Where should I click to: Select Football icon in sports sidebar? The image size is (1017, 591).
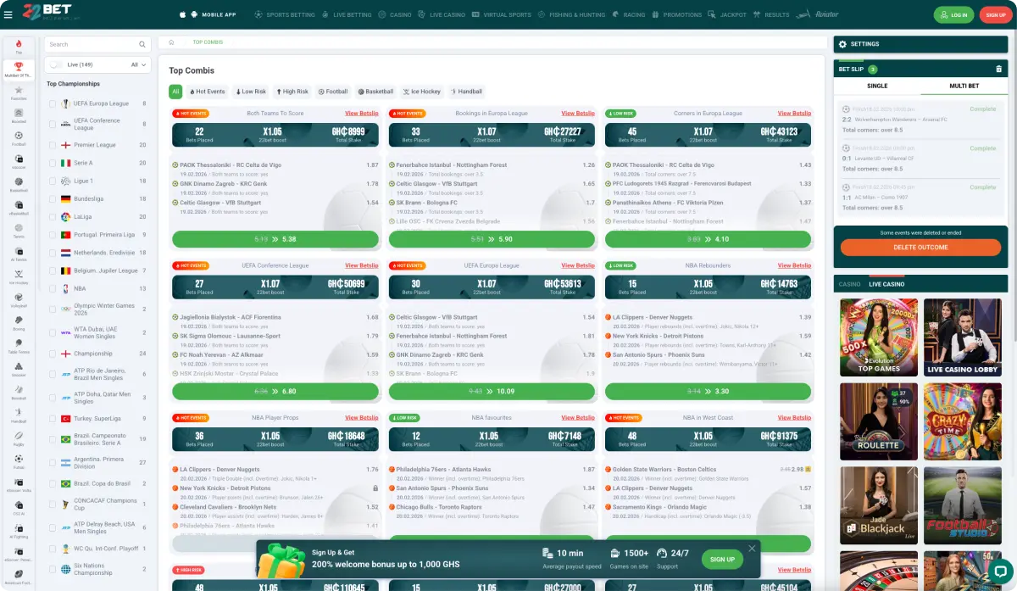19,137
